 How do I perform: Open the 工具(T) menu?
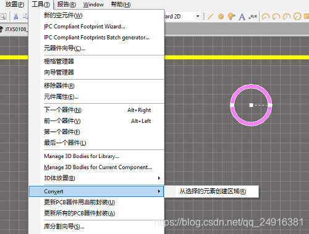click(41, 4)
